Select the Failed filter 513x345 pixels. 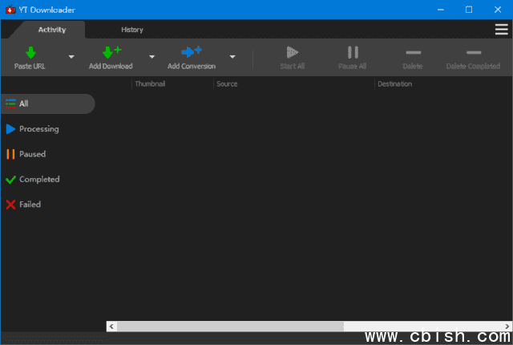click(x=23, y=205)
